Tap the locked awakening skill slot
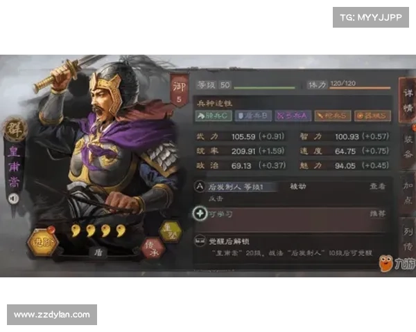The image size is (416, 332). (292, 248)
